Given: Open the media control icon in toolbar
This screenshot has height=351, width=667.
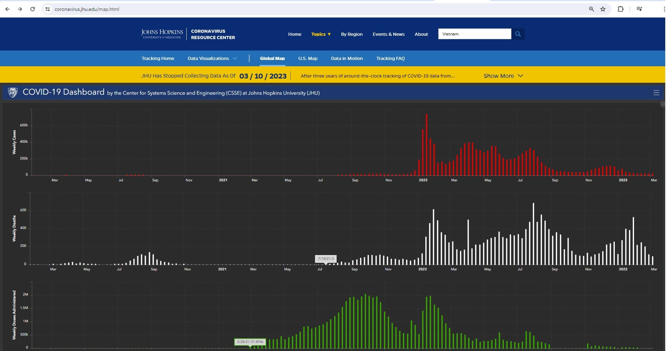Looking at the screenshot, I should click(x=639, y=9).
